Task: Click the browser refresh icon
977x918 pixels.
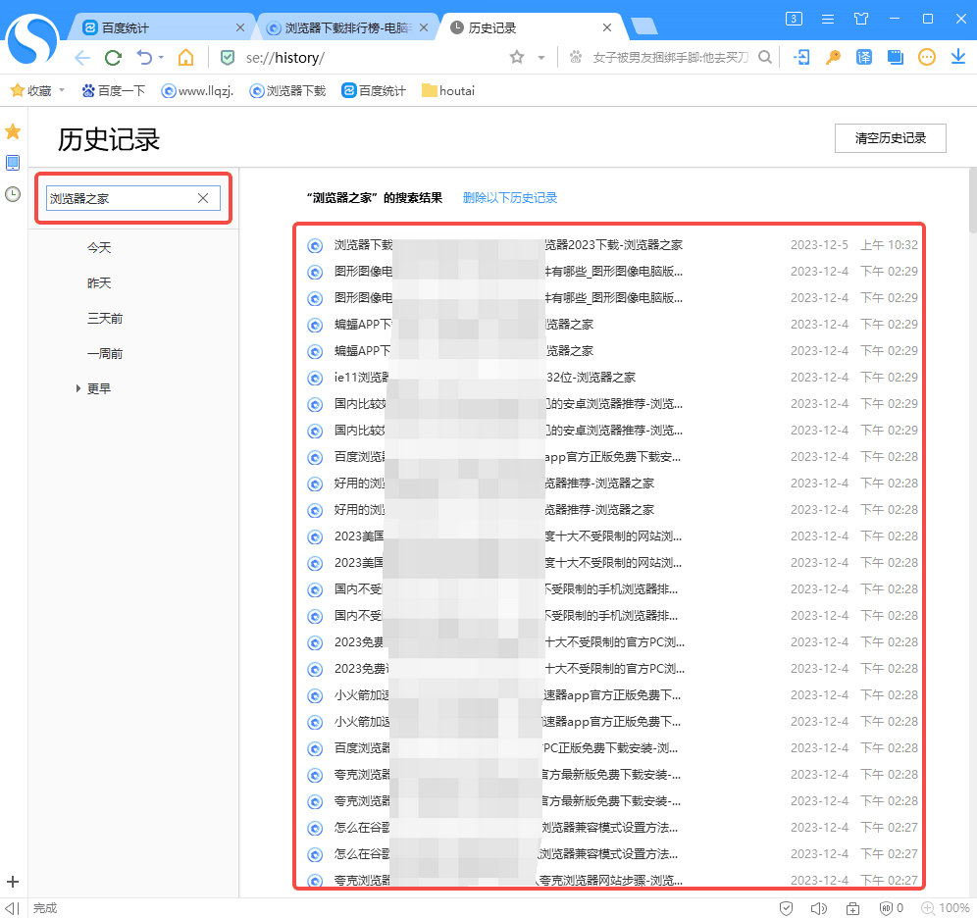Action: tap(113, 58)
